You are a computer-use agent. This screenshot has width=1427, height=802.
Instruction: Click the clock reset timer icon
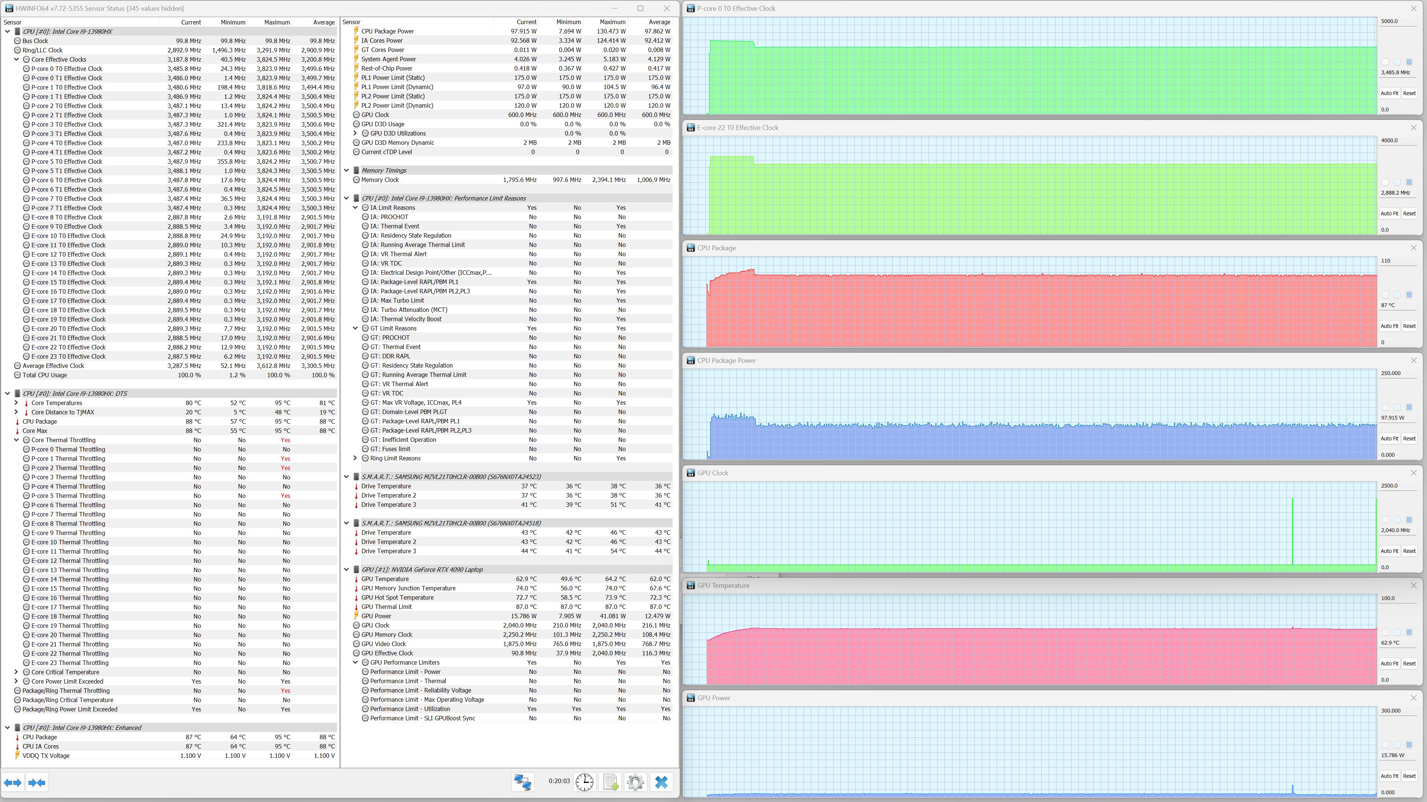tap(585, 782)
